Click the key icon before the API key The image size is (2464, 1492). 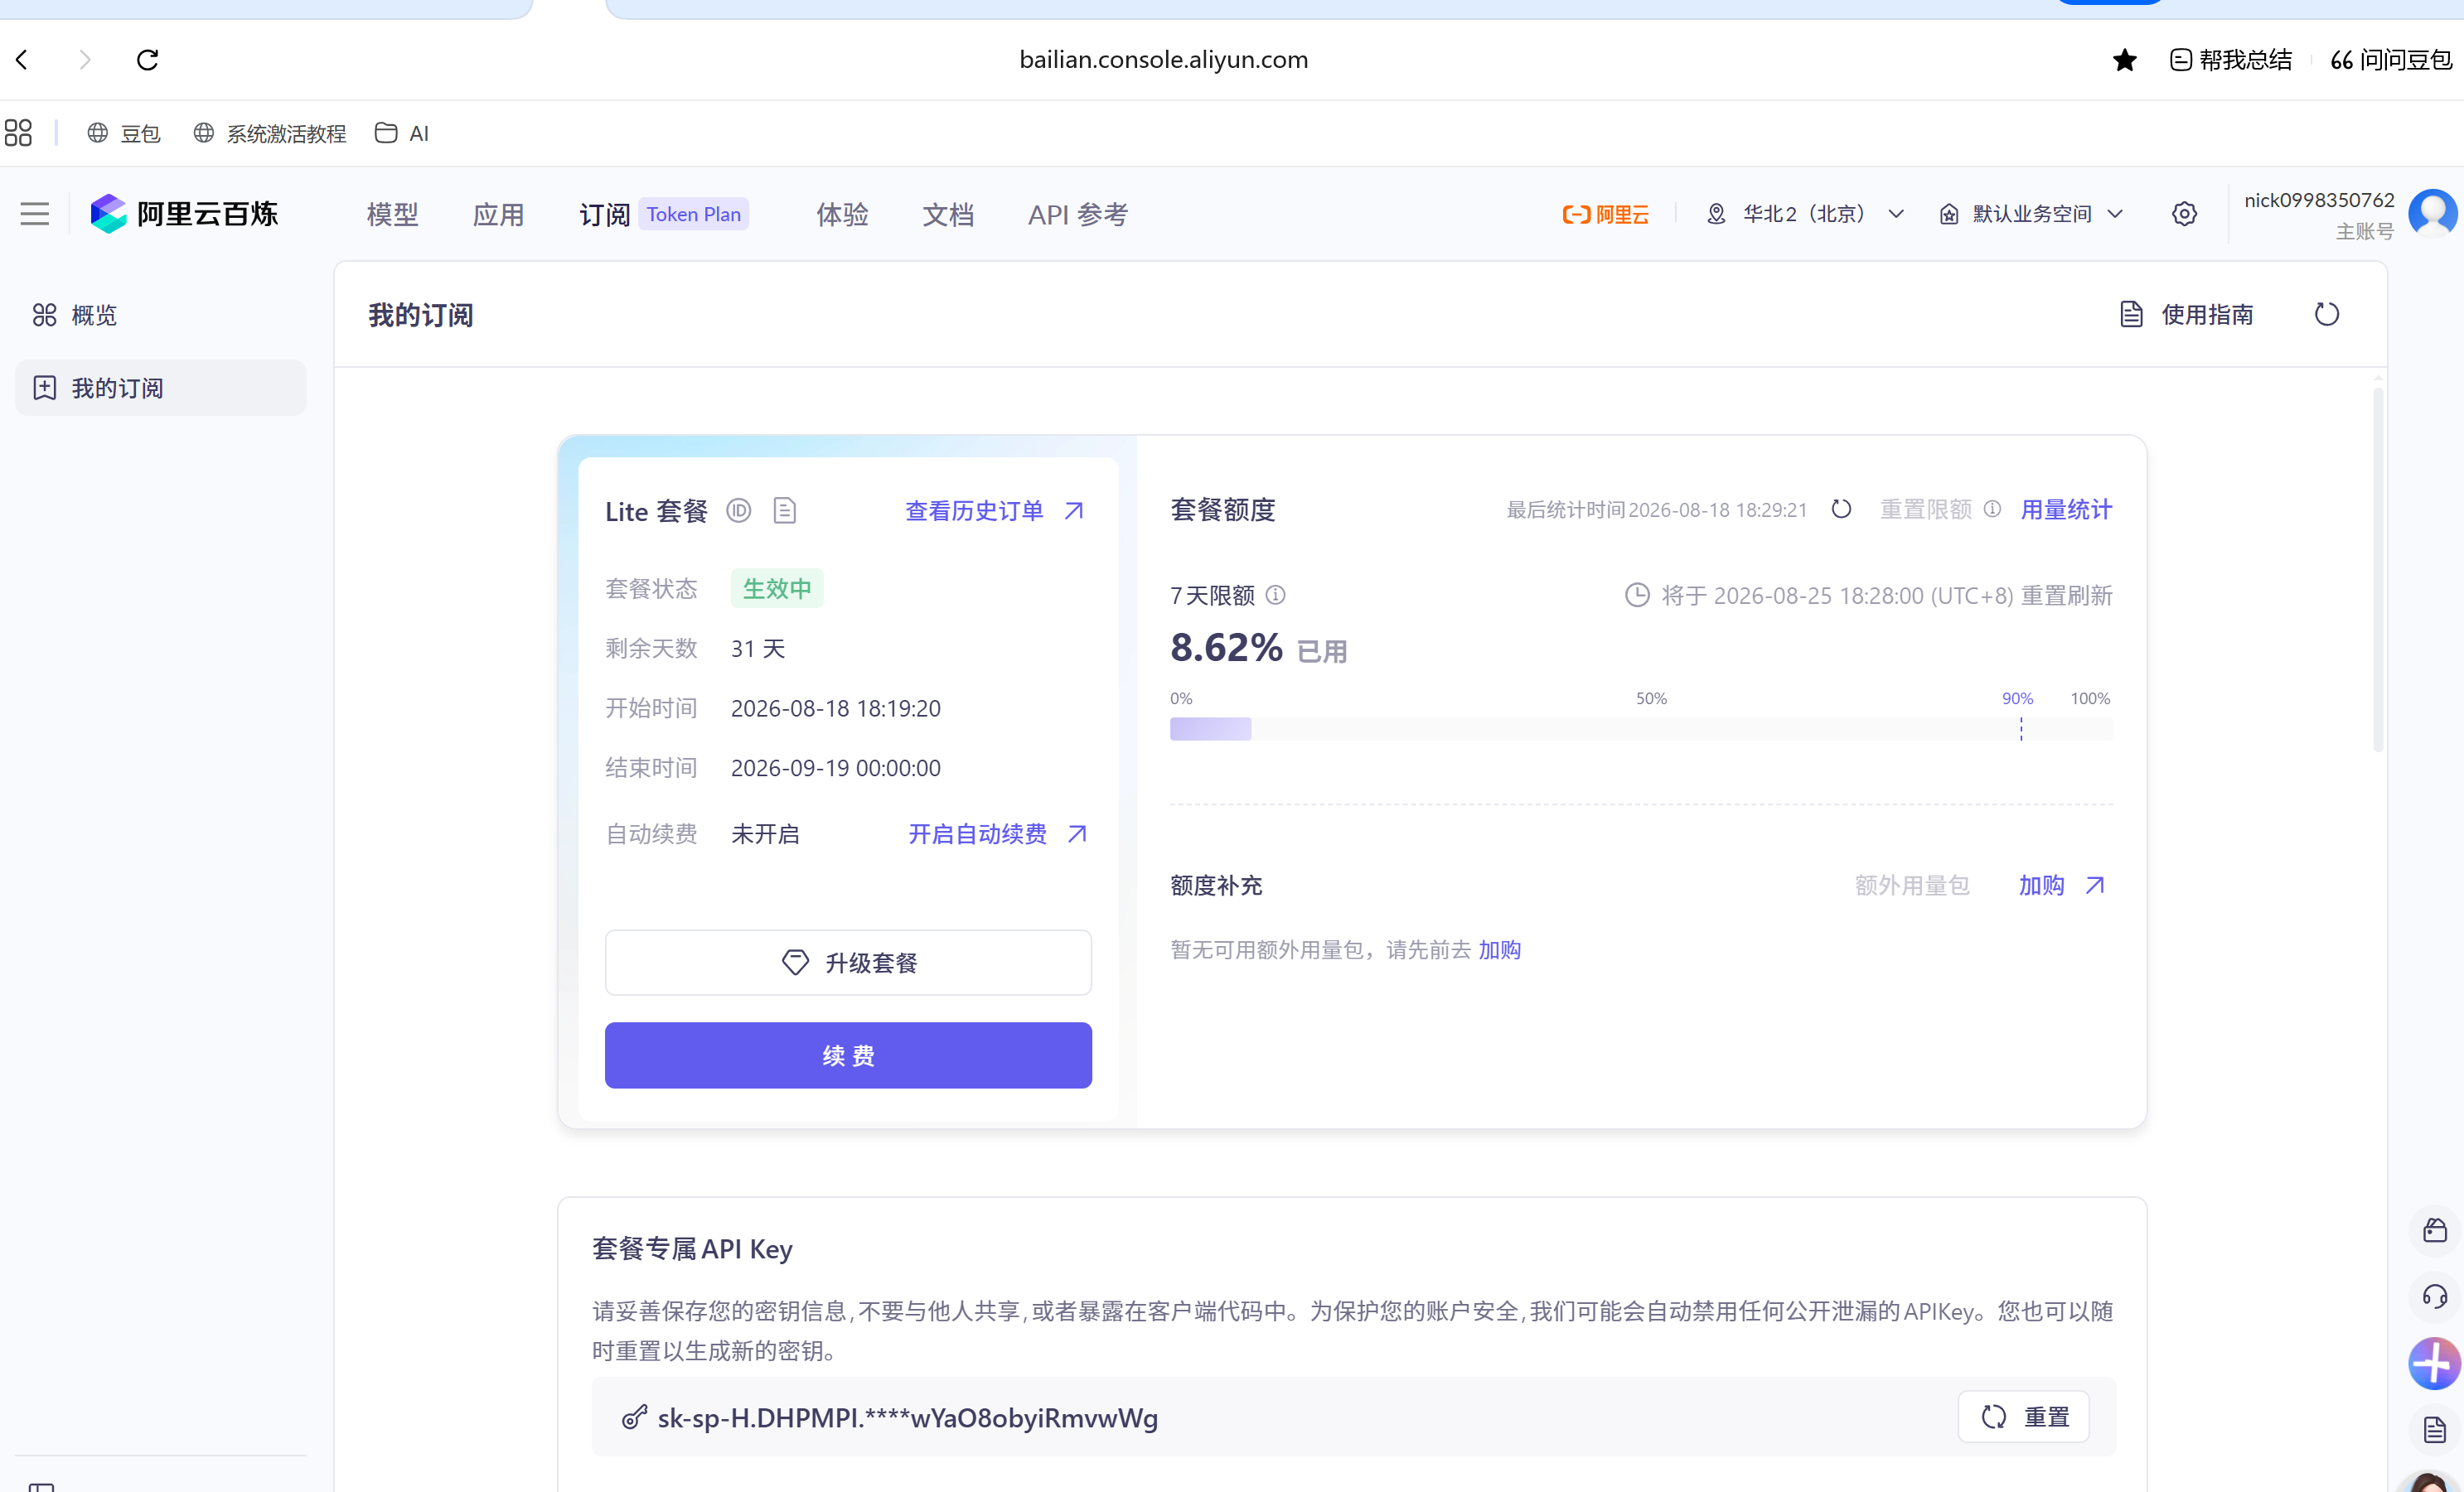634,1417
